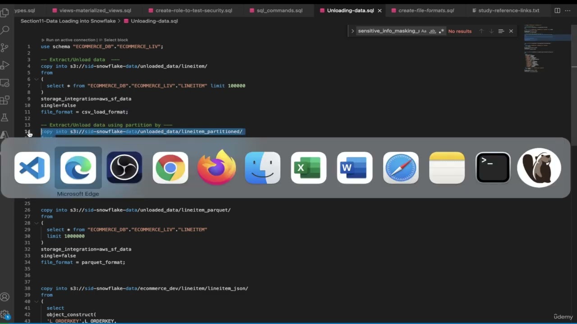Open the Manage settings gear
Viewport: 577px width, 324px height.
pyautogui.click(x=5, y=315)
